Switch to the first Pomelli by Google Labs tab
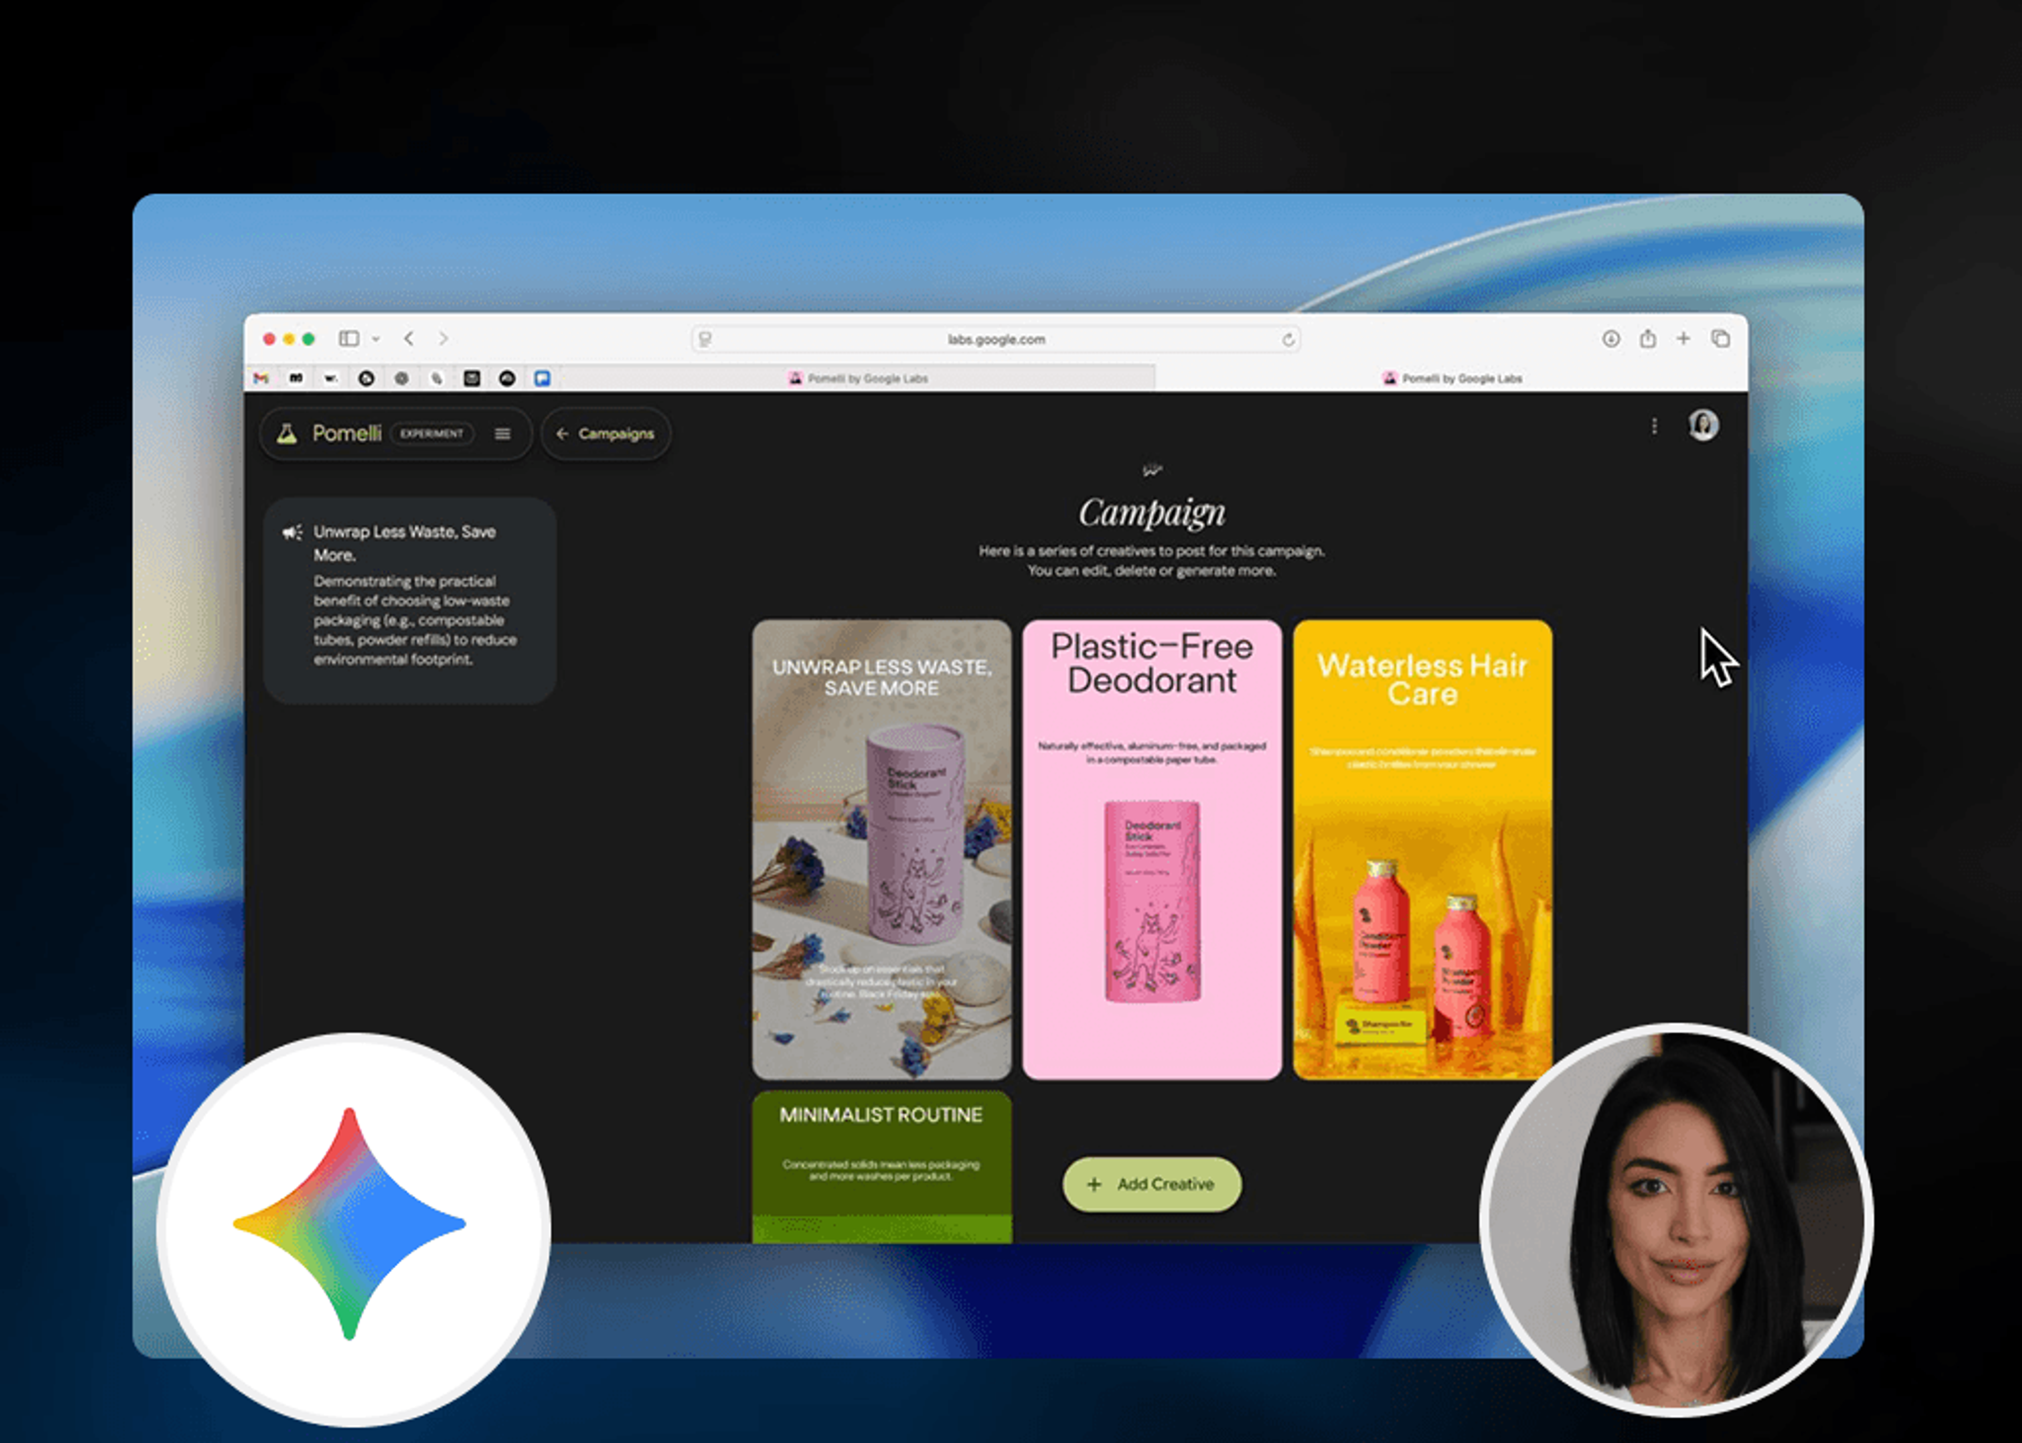 tap(858, 379)
